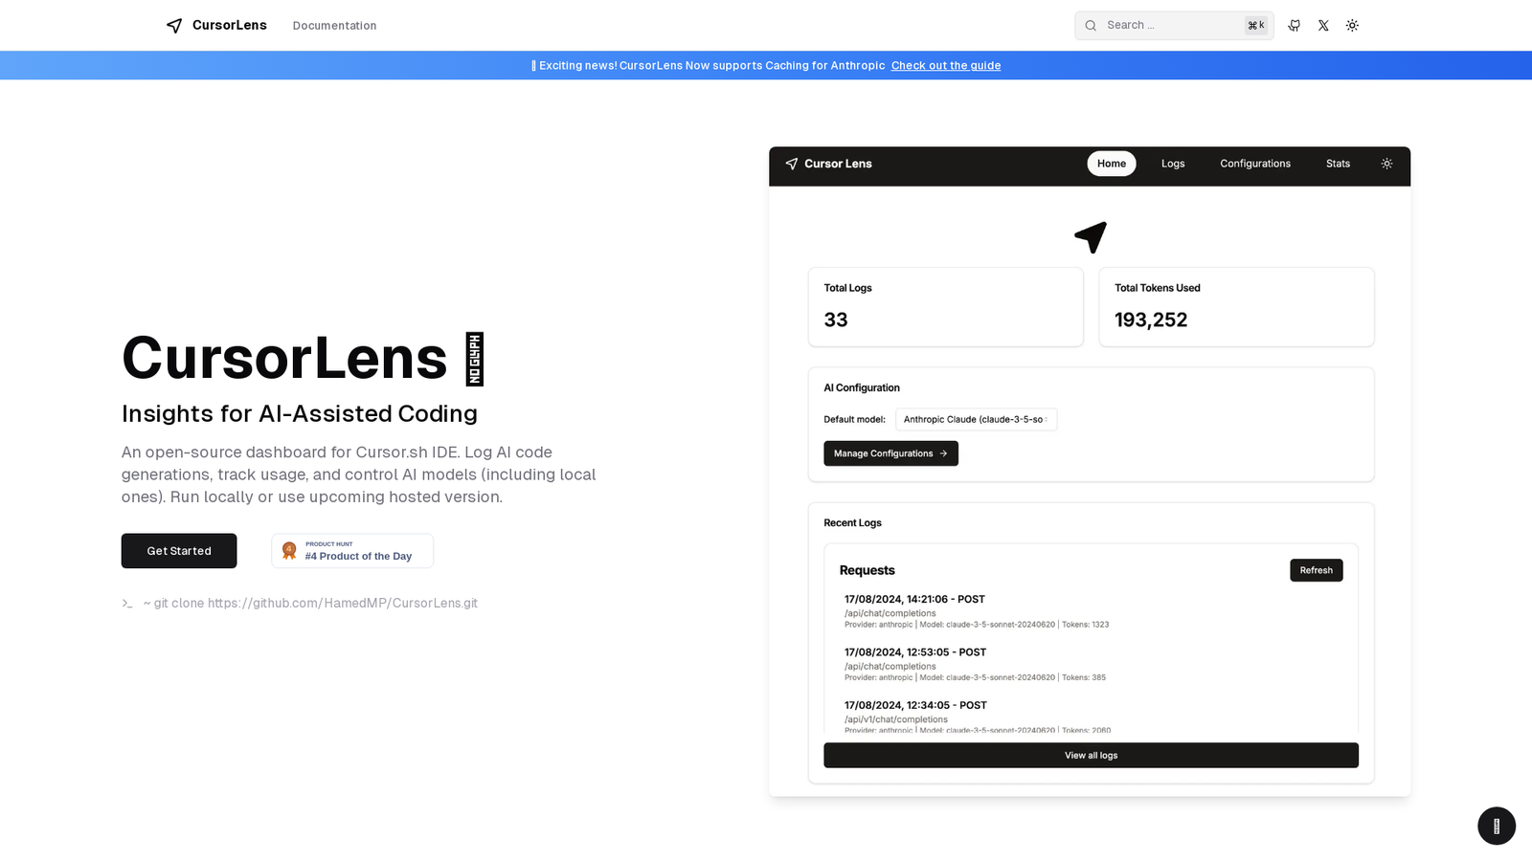Screen dimensions: 1532x861
Task: Toggle the site theme sun icon
Action: tap(1352, 26)
